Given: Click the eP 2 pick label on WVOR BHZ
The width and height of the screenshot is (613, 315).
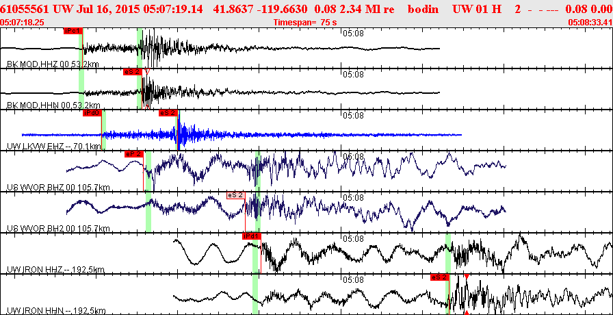Looking at the screenshot, I should (133, 154).
